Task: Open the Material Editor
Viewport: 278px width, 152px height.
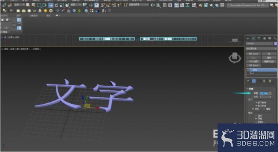Action: 194,5
